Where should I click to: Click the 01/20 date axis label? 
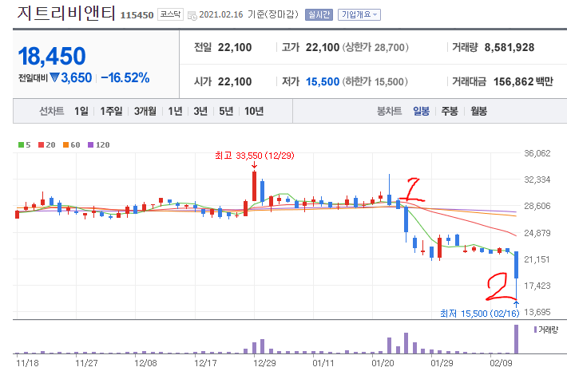click(383, 363)
